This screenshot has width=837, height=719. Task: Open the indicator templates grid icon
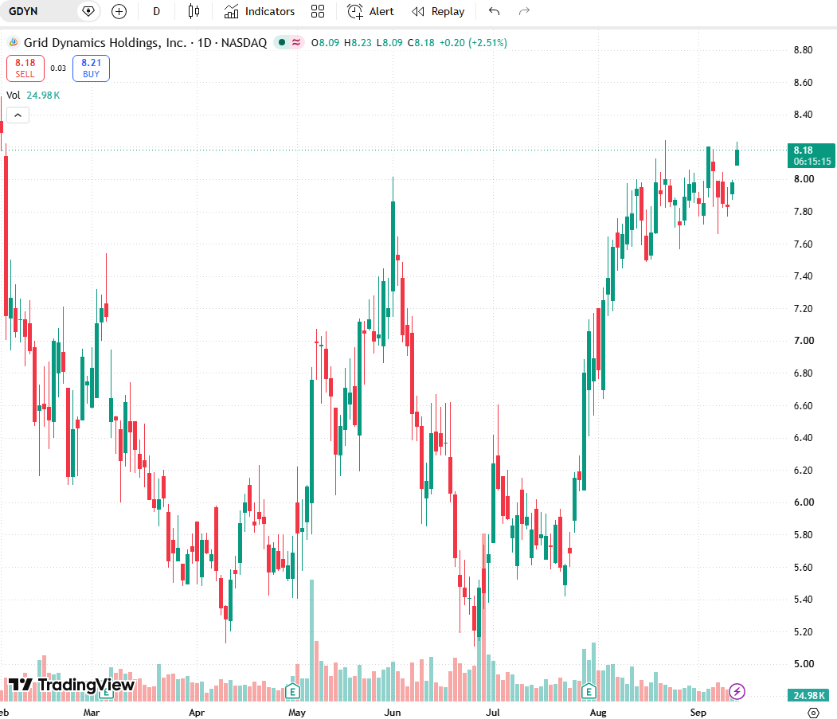(318, 11)
